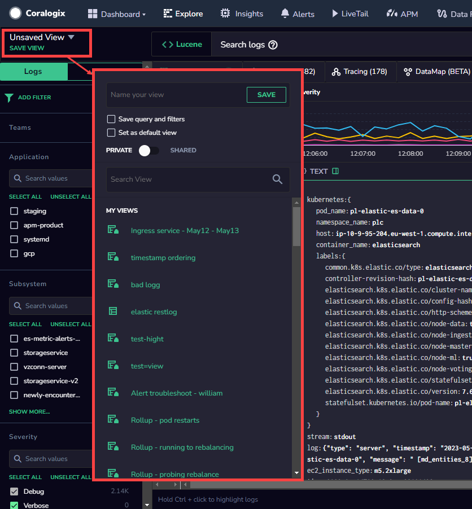Click the icon beside bad logg
472x509 pixels.
[113, 284]
